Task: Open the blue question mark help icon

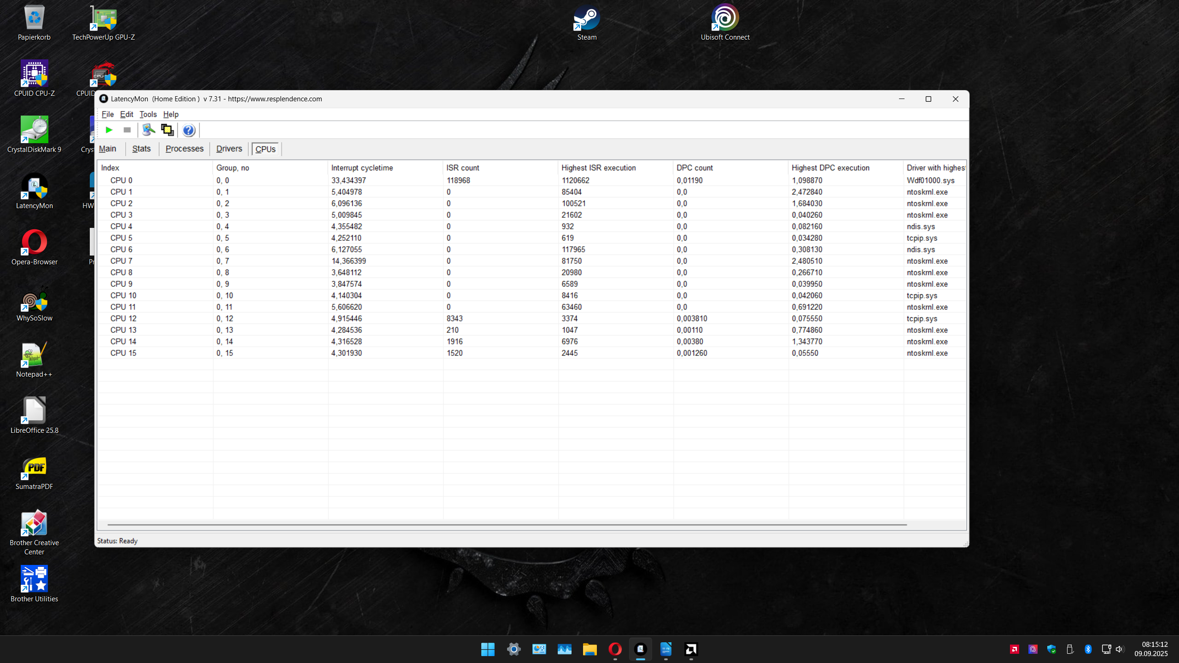Action: 188,130
